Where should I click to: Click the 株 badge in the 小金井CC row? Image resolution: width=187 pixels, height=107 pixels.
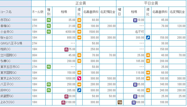pyautogui.click(x=49, y=32)
